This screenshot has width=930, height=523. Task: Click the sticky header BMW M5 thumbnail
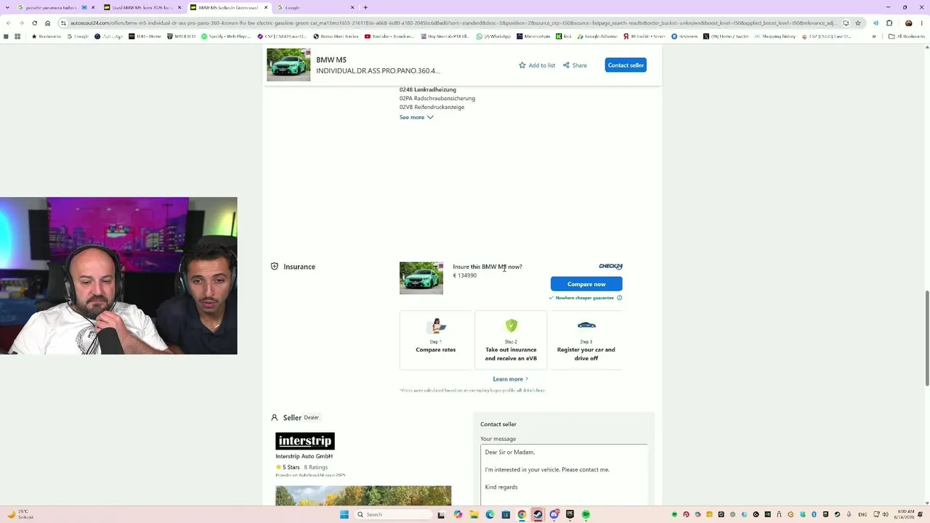click(288, 65)
